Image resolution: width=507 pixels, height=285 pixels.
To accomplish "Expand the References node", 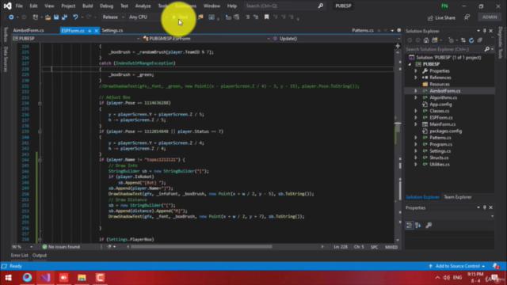I will (416, 78).
